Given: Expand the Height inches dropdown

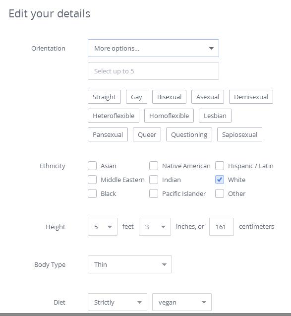Looking at the screenshot, I should [155, 227].
